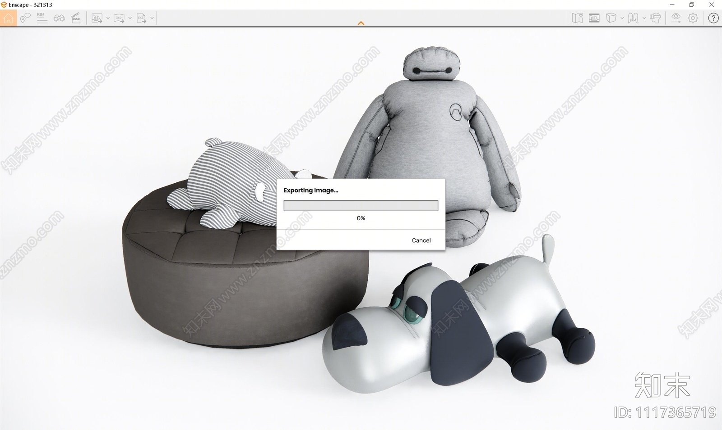Toggle the BIM information mode

coord(42,18)
